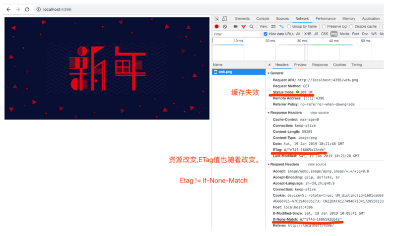Switch to the Preview detail tab
The width and height of the screenshot is (397, 236).
pos(300,65)
